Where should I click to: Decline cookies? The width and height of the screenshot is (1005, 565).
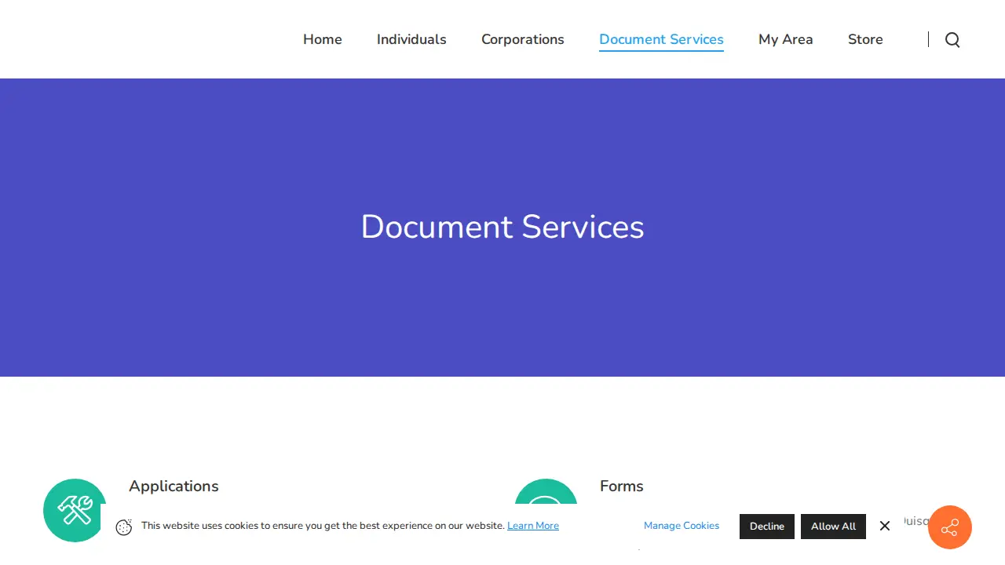[767, 527]
